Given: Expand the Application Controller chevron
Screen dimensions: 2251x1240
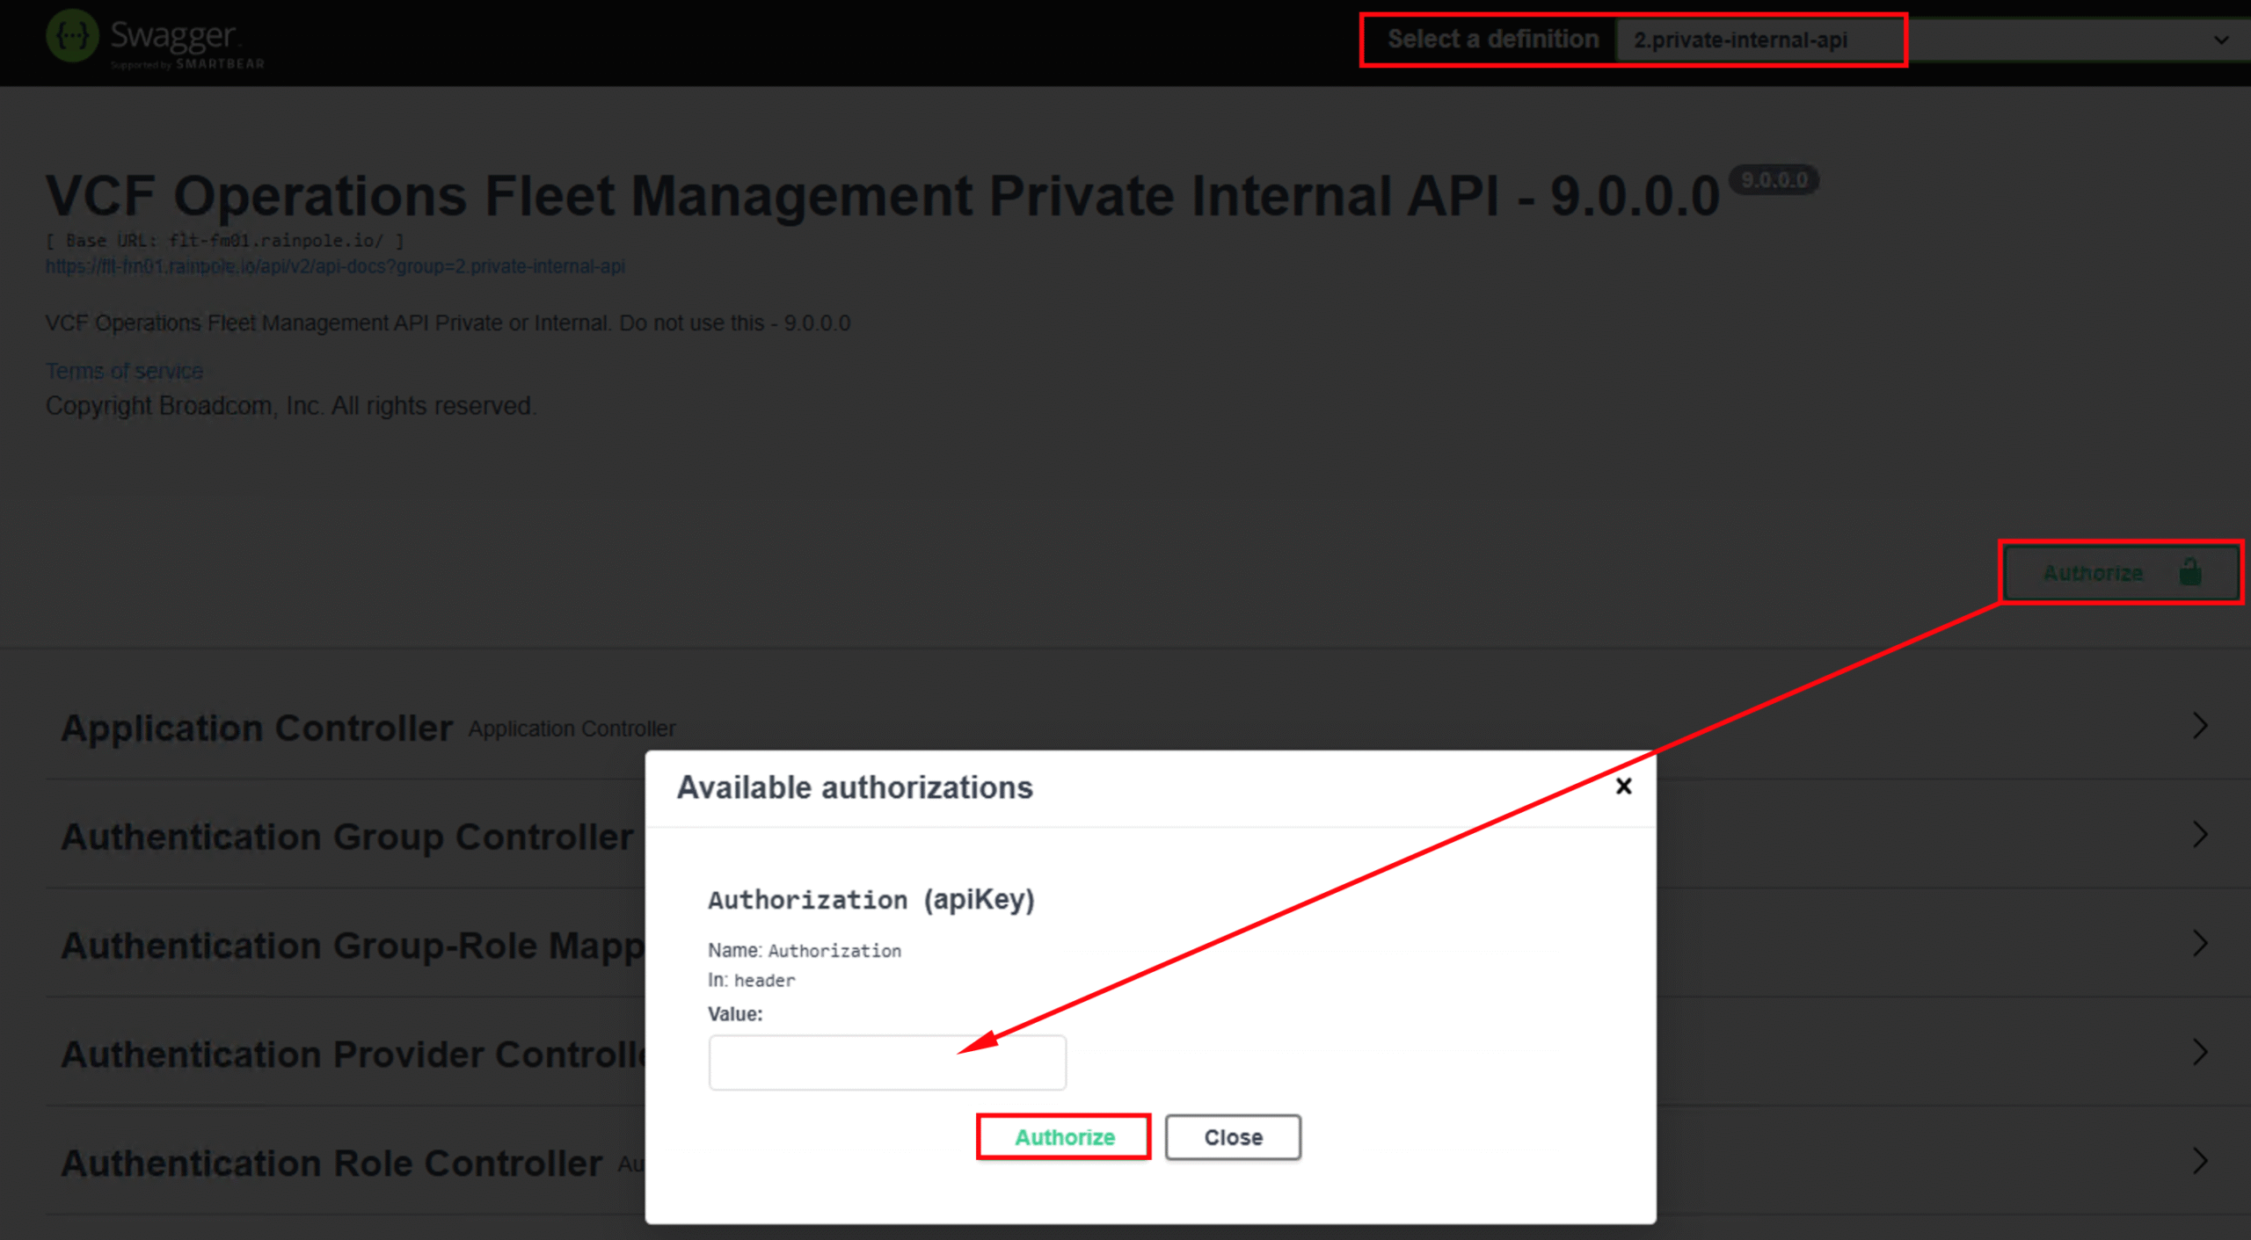Looking at the screenshot, I should point(2199,726).
